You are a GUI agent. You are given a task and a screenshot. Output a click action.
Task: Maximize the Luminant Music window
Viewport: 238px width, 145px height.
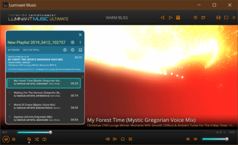[214, 5]
